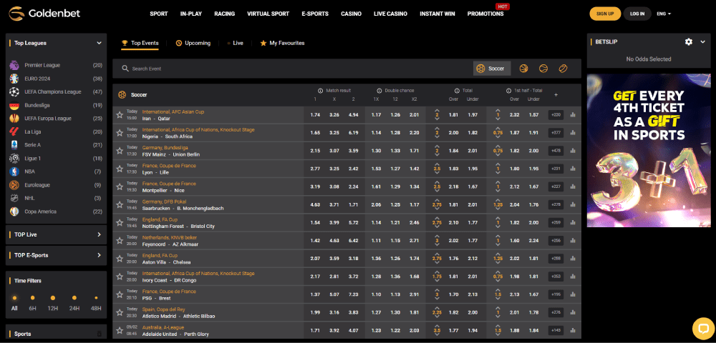Open statistics for Nigeria - South Africa
The height and width of the screenshot is (343, 716).
[x=573, y=132]
